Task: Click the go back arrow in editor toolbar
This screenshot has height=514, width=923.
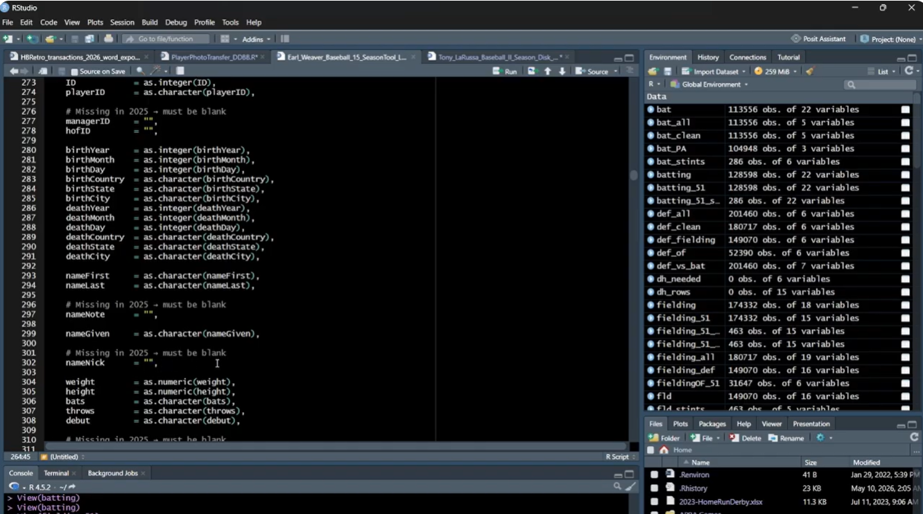Action: tap(14, 71)
